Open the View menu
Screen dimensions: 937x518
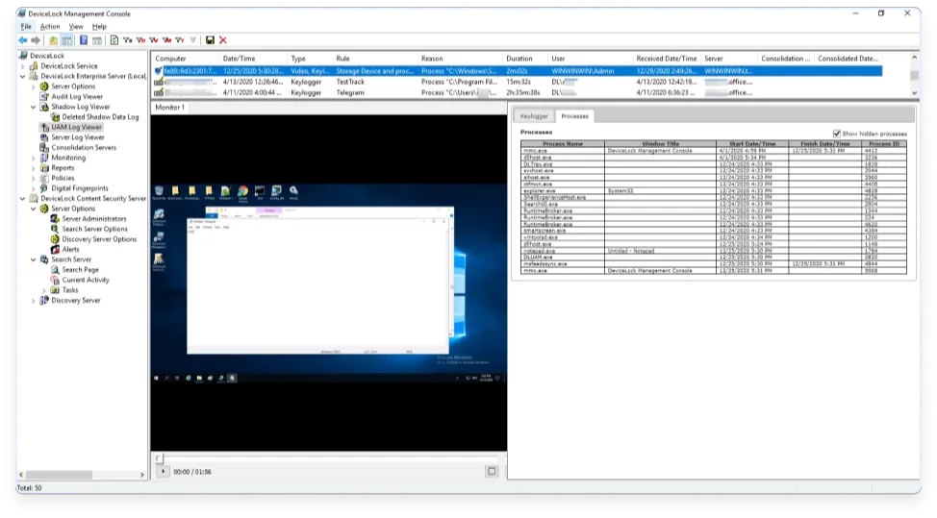click(76, 26)
